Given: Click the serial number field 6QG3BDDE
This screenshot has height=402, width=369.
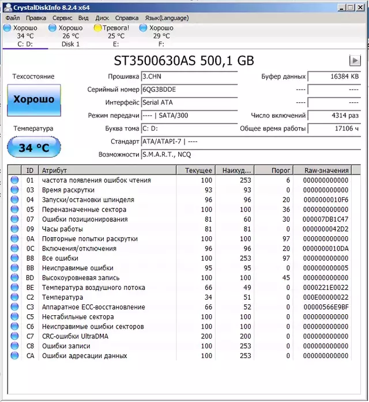Looking at the screenshot, I should pyautogui.click(x=189, y=90).
